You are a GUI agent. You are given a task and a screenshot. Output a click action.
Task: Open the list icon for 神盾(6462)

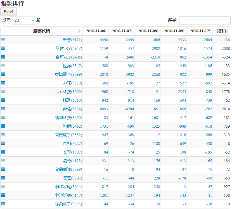(3, 126)
